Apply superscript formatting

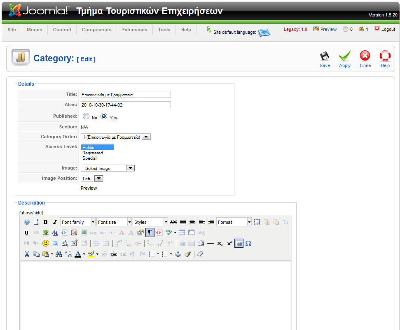(x=229, y=243)
